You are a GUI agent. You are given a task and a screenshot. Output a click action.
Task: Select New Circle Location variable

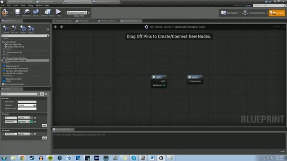tap(14, 73)
